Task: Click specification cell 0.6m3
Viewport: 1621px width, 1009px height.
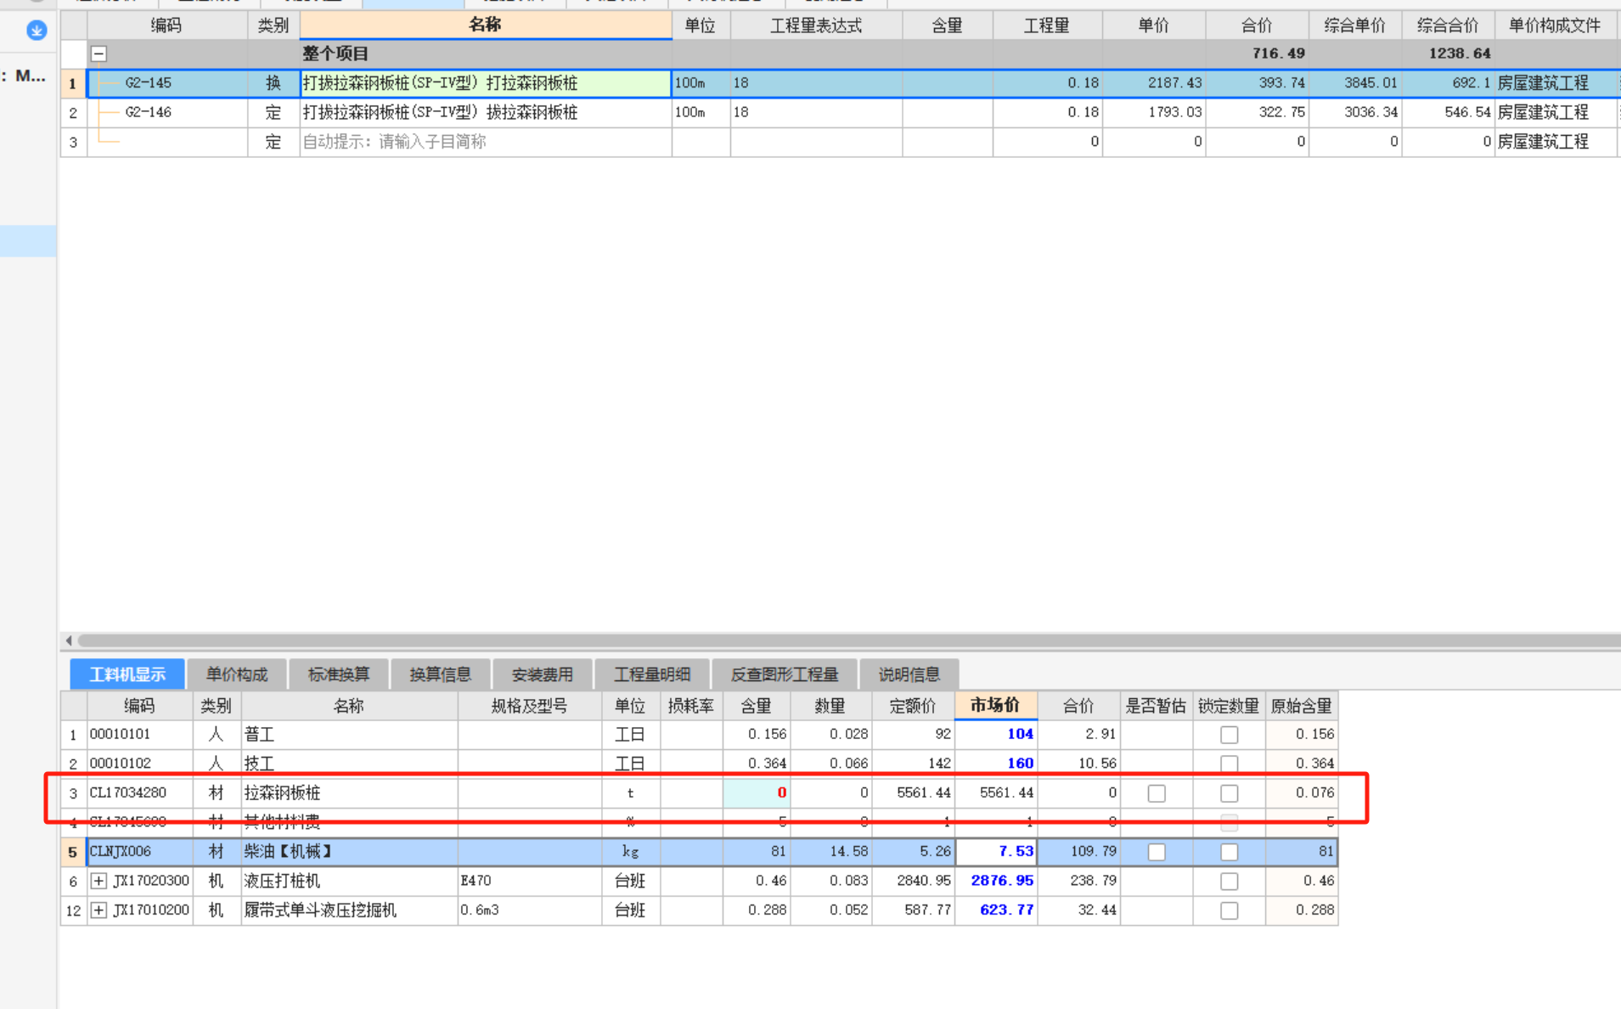Action: (x=530, y=910)
